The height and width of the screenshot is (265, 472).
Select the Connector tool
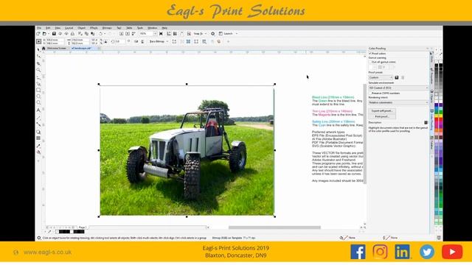click(38, 124)
